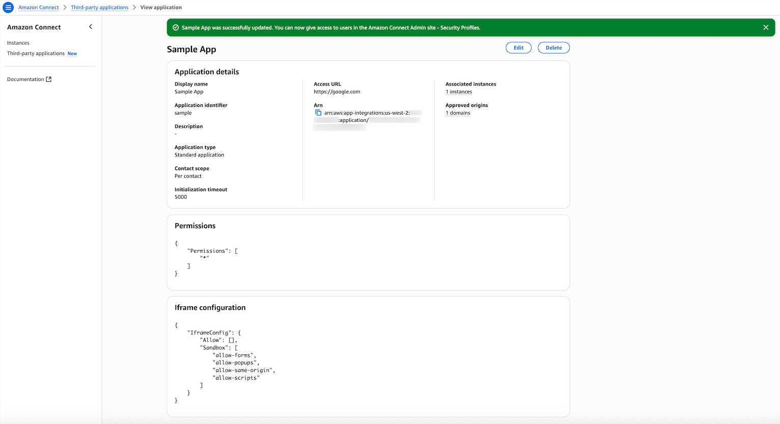
Task: Dismiss the success notification banner
Action: click(766, 27)
